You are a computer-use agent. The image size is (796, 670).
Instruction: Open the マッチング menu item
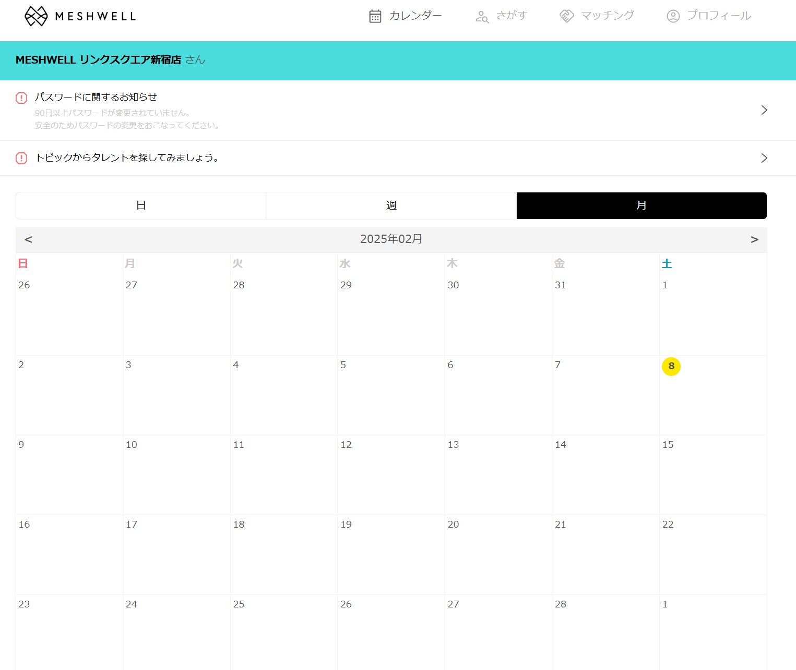597,16
